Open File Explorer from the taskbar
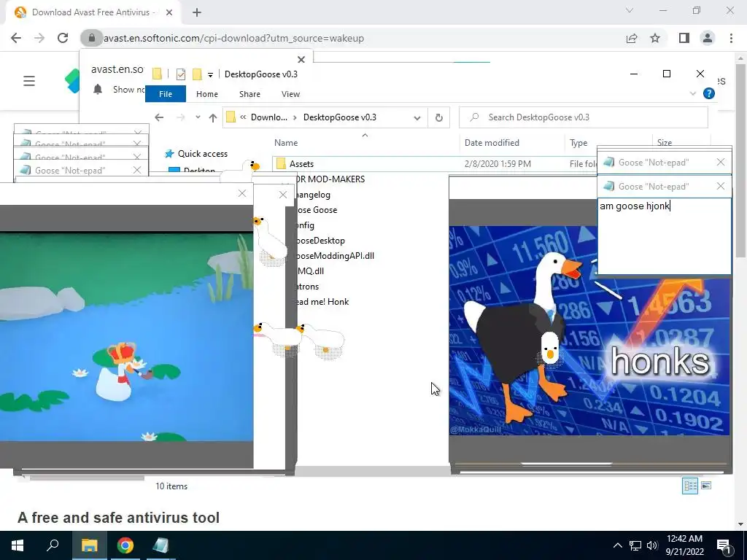Viewport: 747px width, 560px height. pos(89,545)
